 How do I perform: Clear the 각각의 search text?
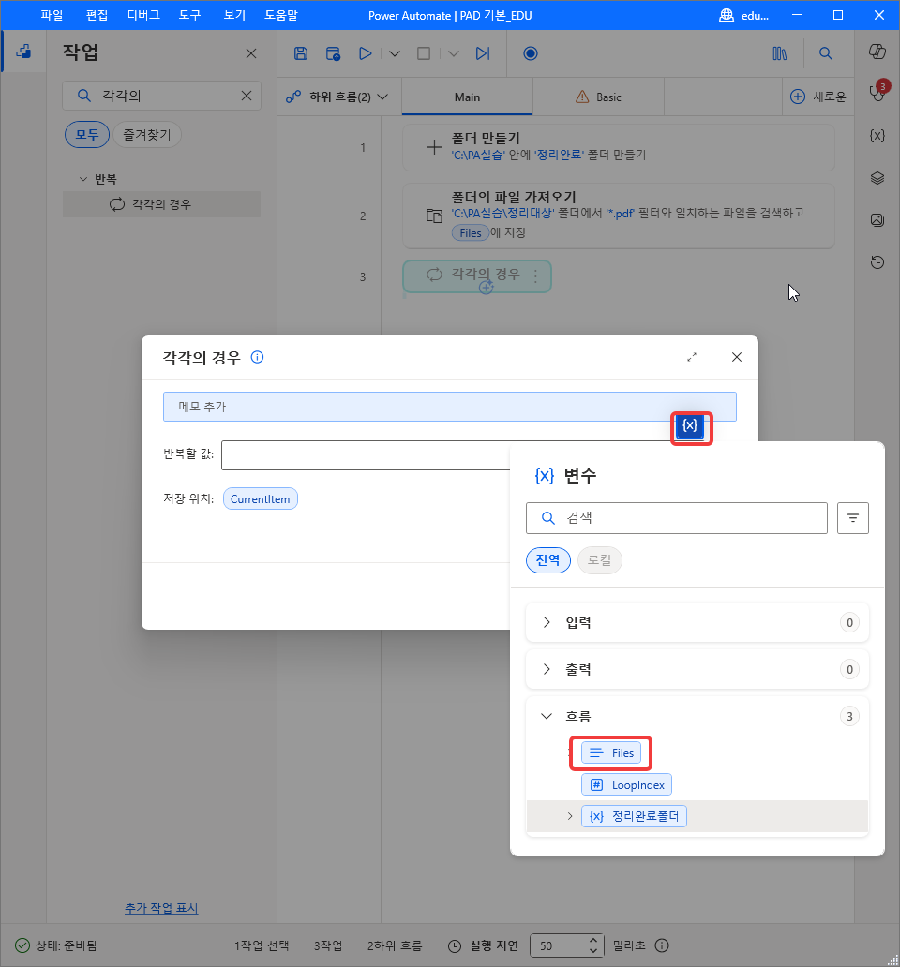click(x=247, y=96)
